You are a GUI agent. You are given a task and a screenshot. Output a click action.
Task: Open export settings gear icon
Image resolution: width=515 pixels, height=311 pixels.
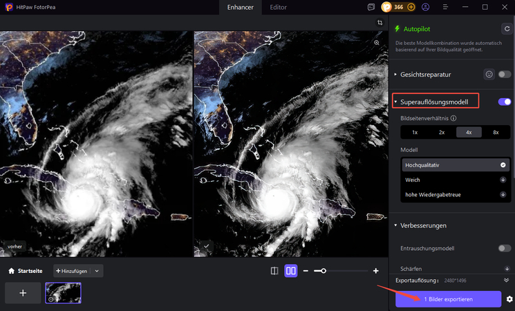[x=509, y=299]
